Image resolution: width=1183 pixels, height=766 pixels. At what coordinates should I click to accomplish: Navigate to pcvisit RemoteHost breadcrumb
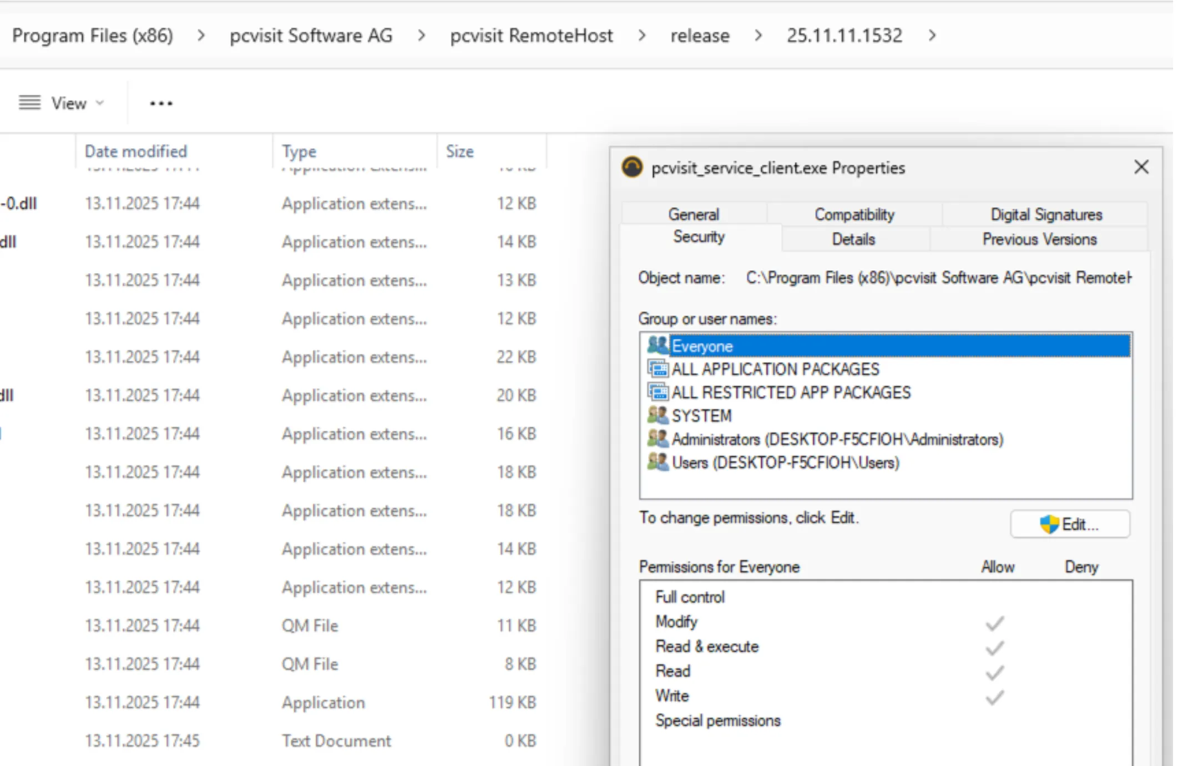pos(531,36)
